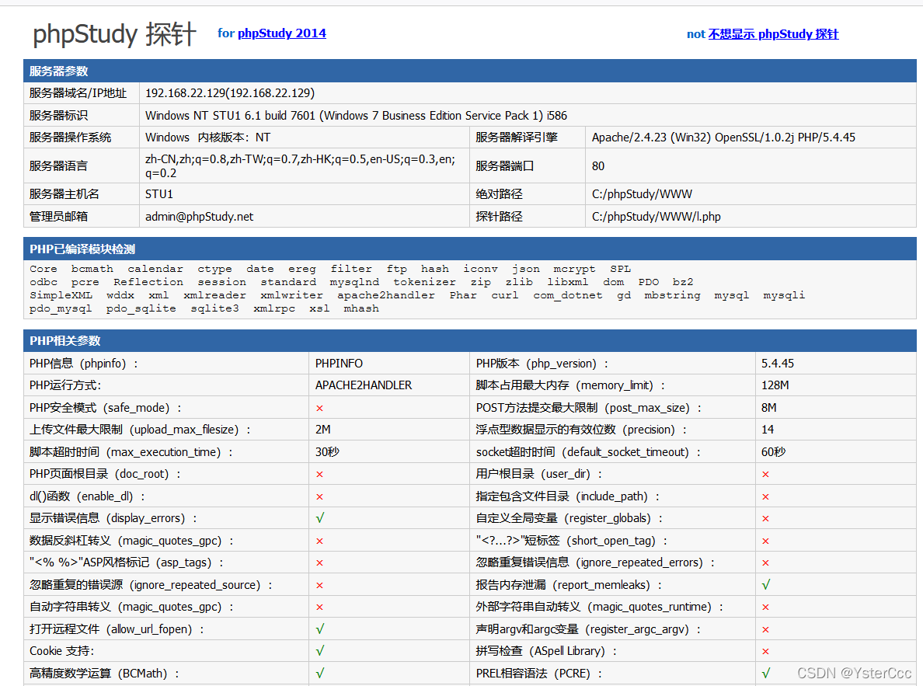Viewport: 923px width, 686px height.
Task: Click the sqlite3 module name
Action: click(214, 308)
